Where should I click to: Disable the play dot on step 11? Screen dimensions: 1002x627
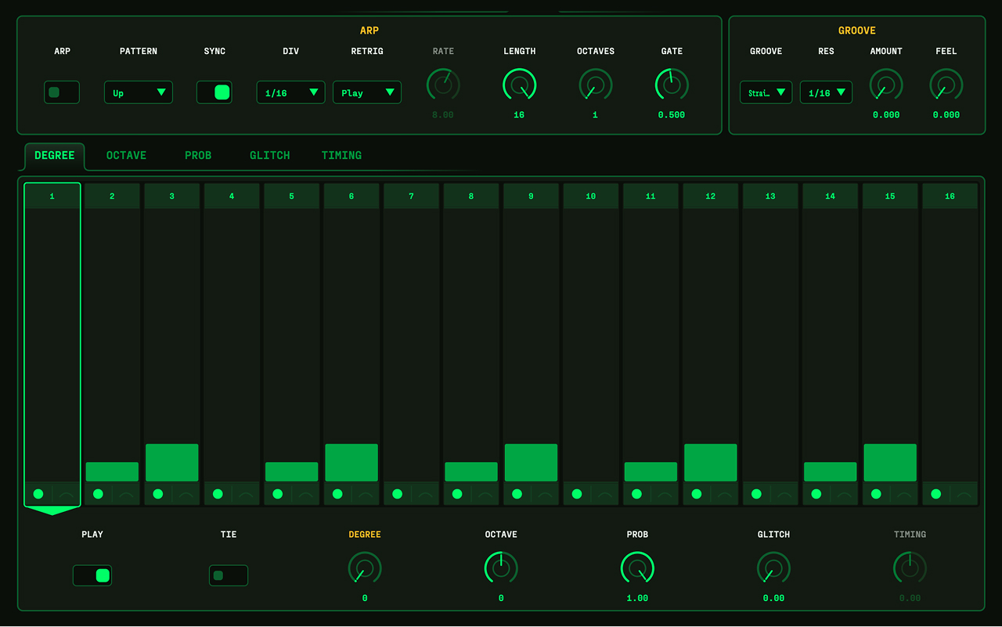click(x=636, y=494)
